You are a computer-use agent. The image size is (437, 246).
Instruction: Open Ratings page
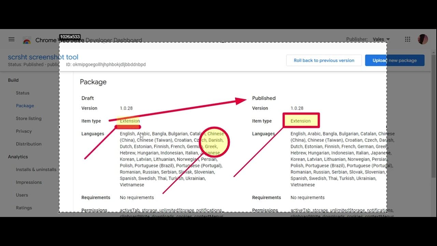coord(24,208)
